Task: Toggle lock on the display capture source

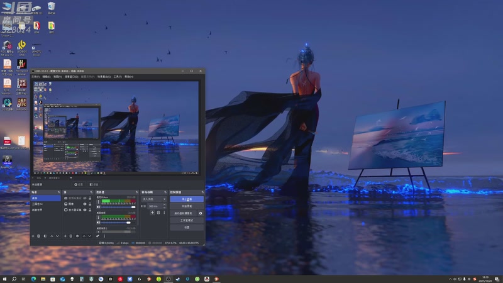Action: (x=90, y=210)
